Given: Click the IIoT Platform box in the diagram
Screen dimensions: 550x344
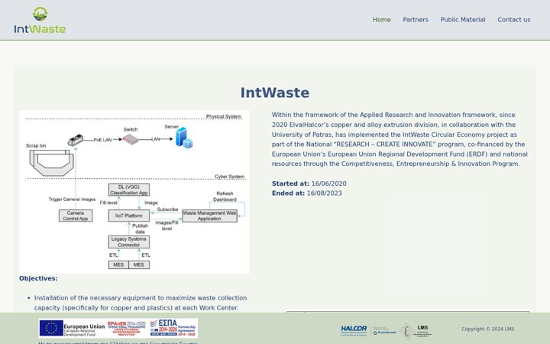Looking at the screenshot, I should tap(129, 216).
